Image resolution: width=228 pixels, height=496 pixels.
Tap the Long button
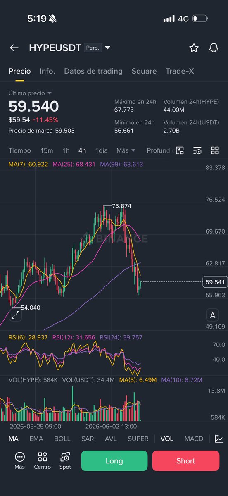click(x=114, y=461)
